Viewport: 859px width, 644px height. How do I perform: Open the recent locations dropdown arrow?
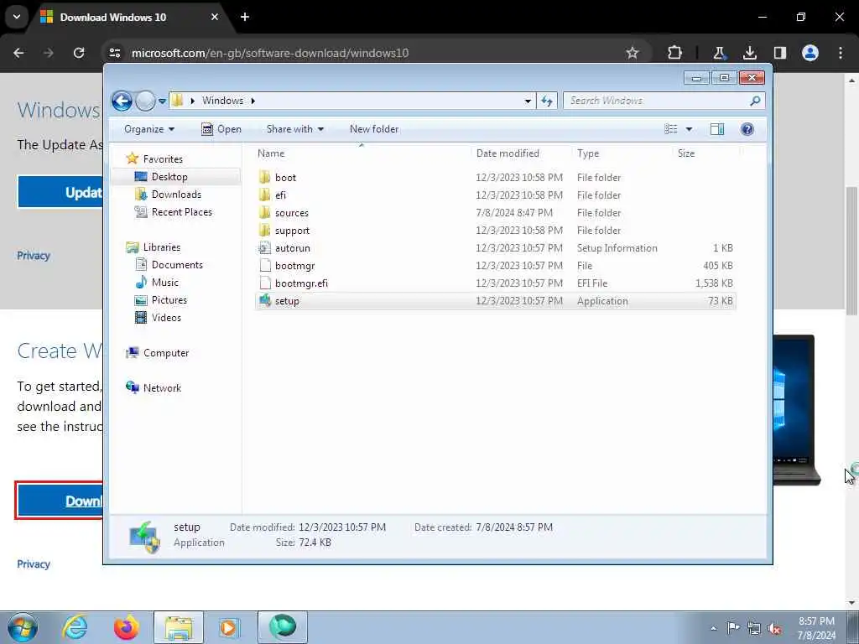(162, 101)
